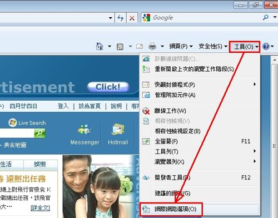
Task: Expand the Help dropdown arrow
Action: [272, 46]
